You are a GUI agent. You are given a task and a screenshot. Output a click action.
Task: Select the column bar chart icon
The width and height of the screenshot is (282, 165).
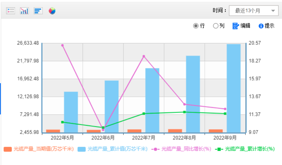pos(24,11)
